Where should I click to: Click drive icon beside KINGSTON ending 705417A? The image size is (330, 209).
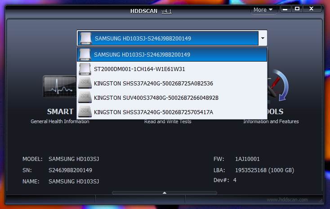click(x=85, y=112)
